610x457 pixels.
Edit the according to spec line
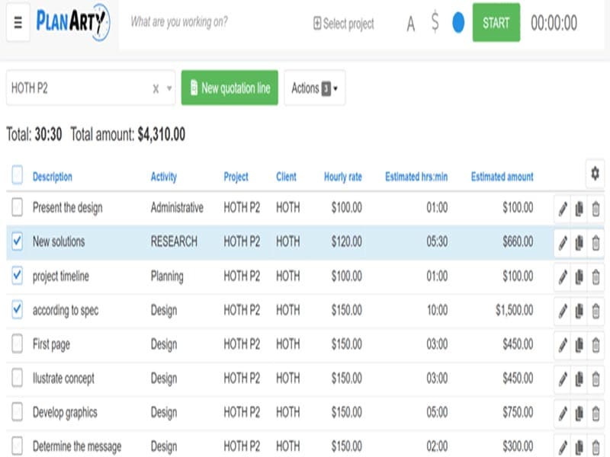tap(563, 312)
